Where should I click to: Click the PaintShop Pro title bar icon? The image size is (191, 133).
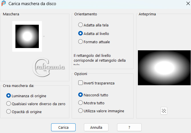(4, 4)
